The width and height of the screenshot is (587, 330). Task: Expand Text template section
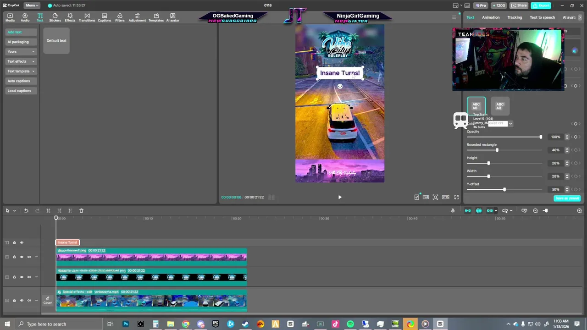click(x=21, y=71)
